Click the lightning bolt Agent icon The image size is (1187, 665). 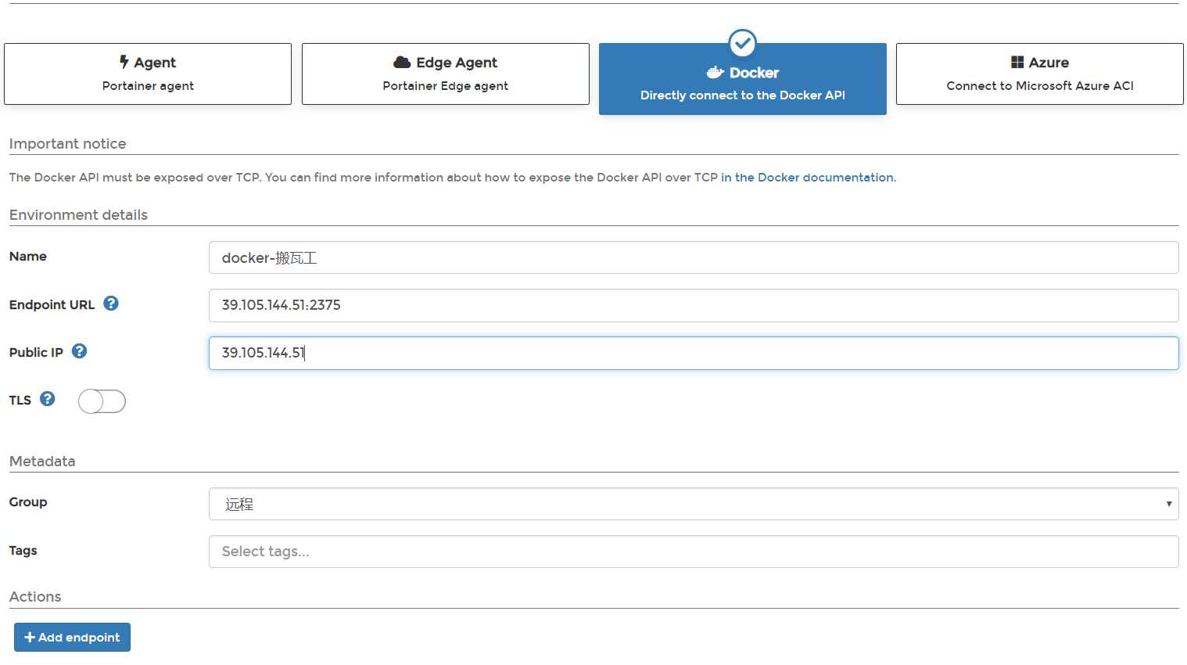124,62
